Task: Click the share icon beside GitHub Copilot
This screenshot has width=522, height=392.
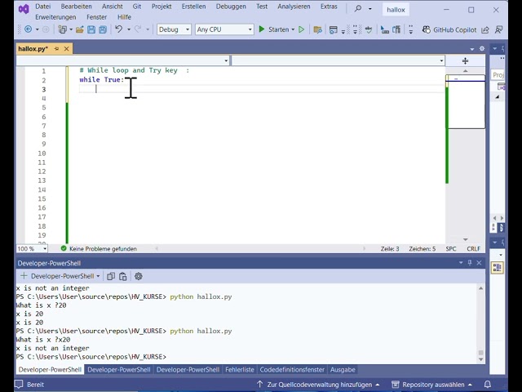Action: [x=485, y=29]
